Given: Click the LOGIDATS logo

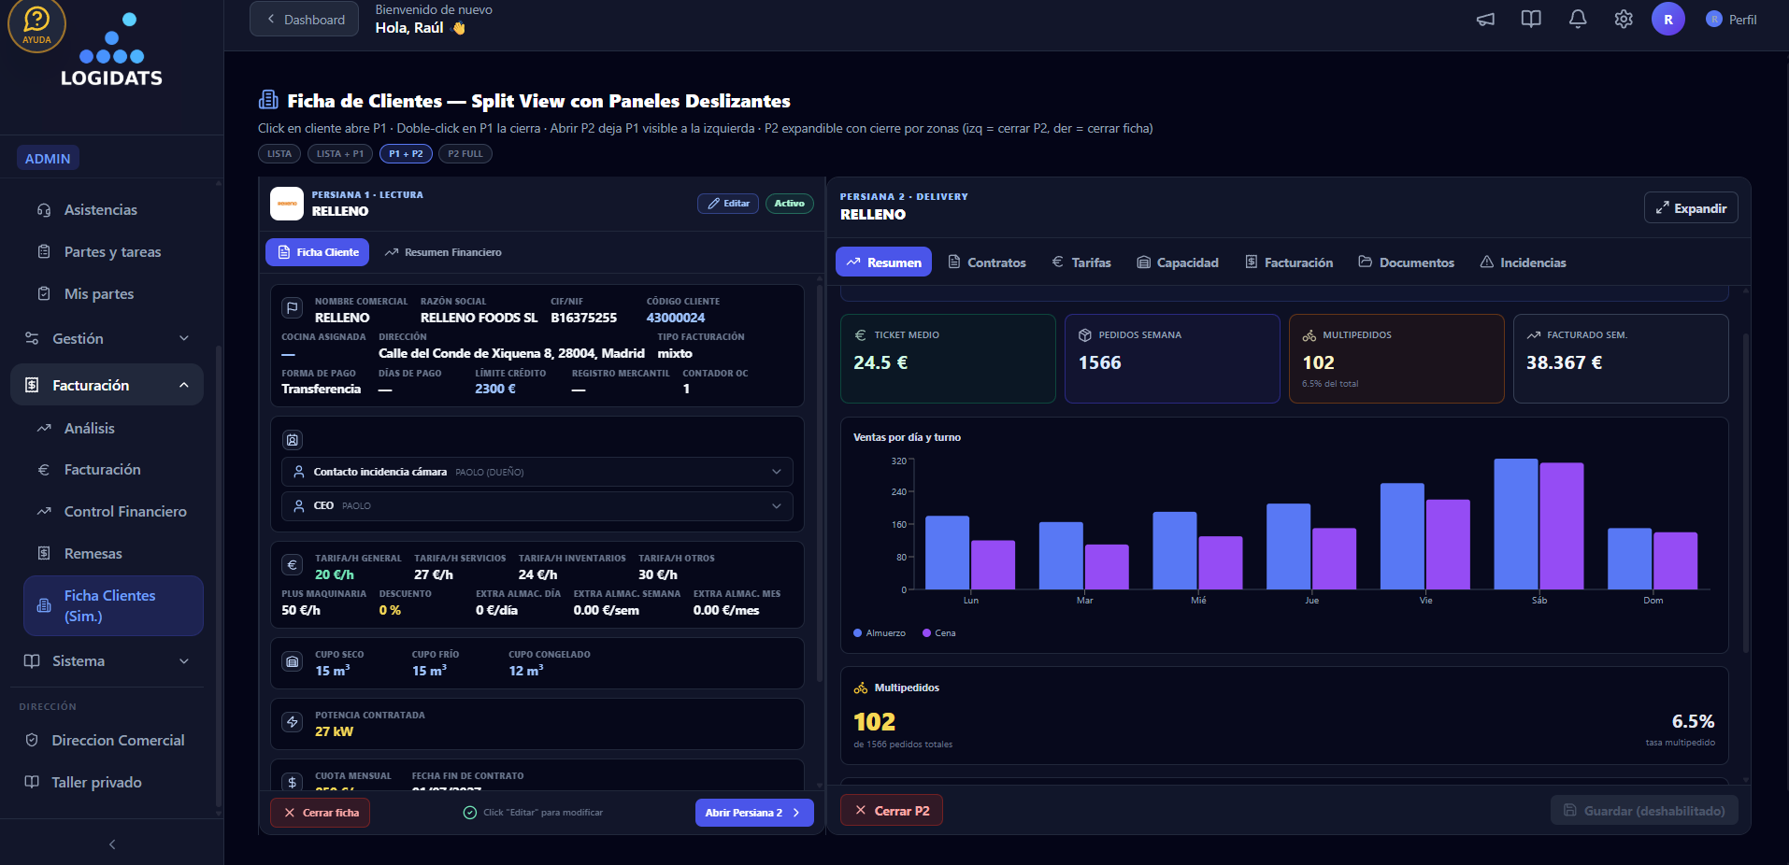Looking at the screenshot, I should pos(111,51).
